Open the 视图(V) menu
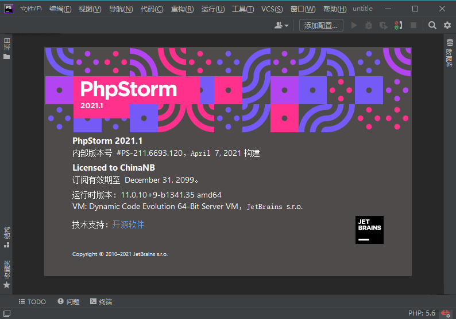This screenshot has width=456, height=319. point(90,9)
